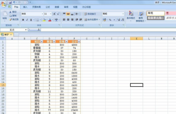Save the workbook from quick access toolbar
The height and width of the screenshot is (114, 176).
(10, 2)
